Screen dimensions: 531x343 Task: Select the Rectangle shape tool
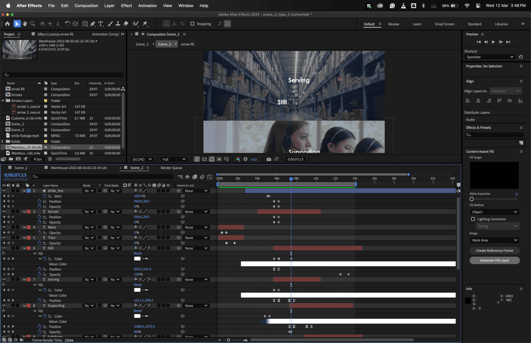85,24
